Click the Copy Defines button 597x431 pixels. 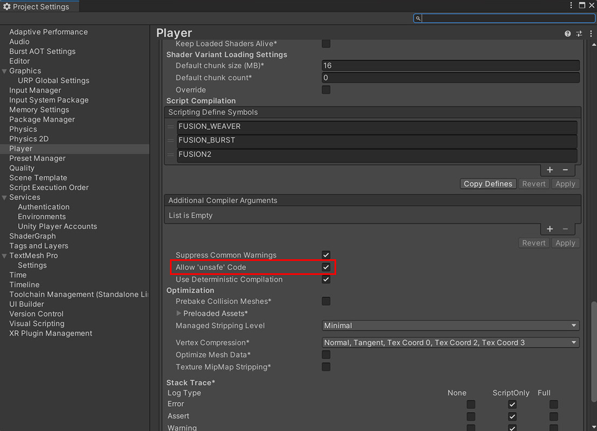coord(488,184)
